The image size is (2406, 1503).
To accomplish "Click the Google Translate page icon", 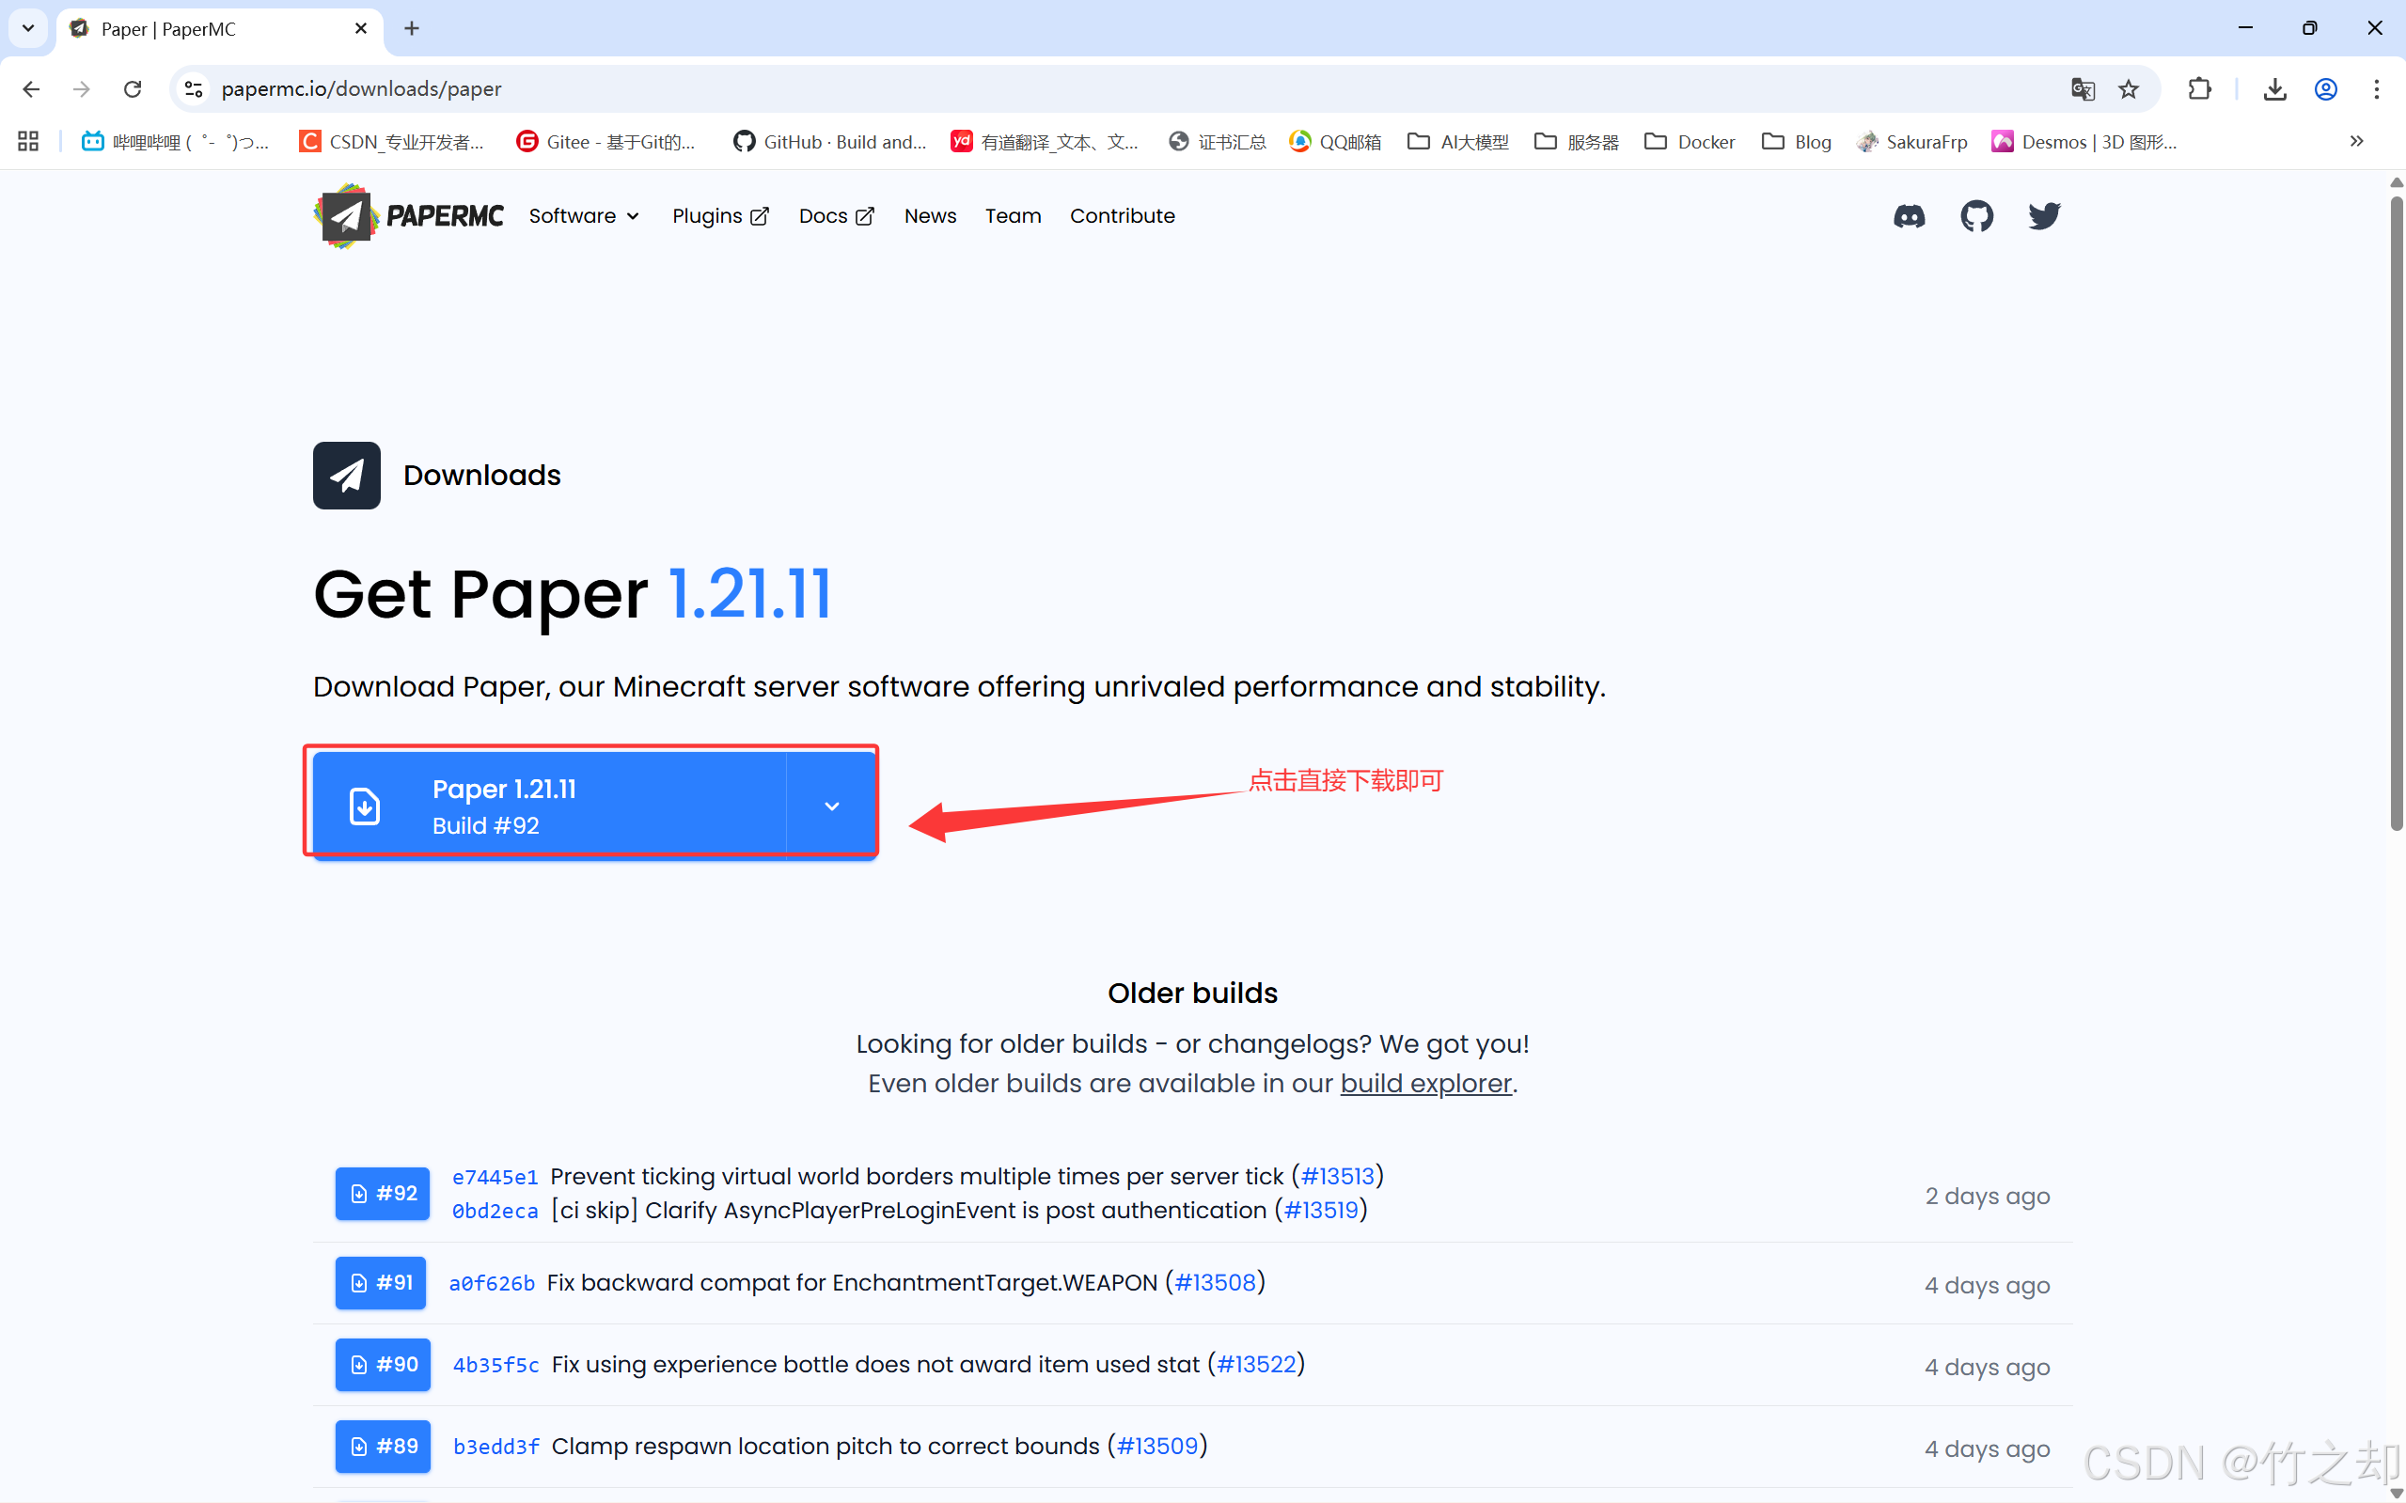I will tap(2083, 89).
